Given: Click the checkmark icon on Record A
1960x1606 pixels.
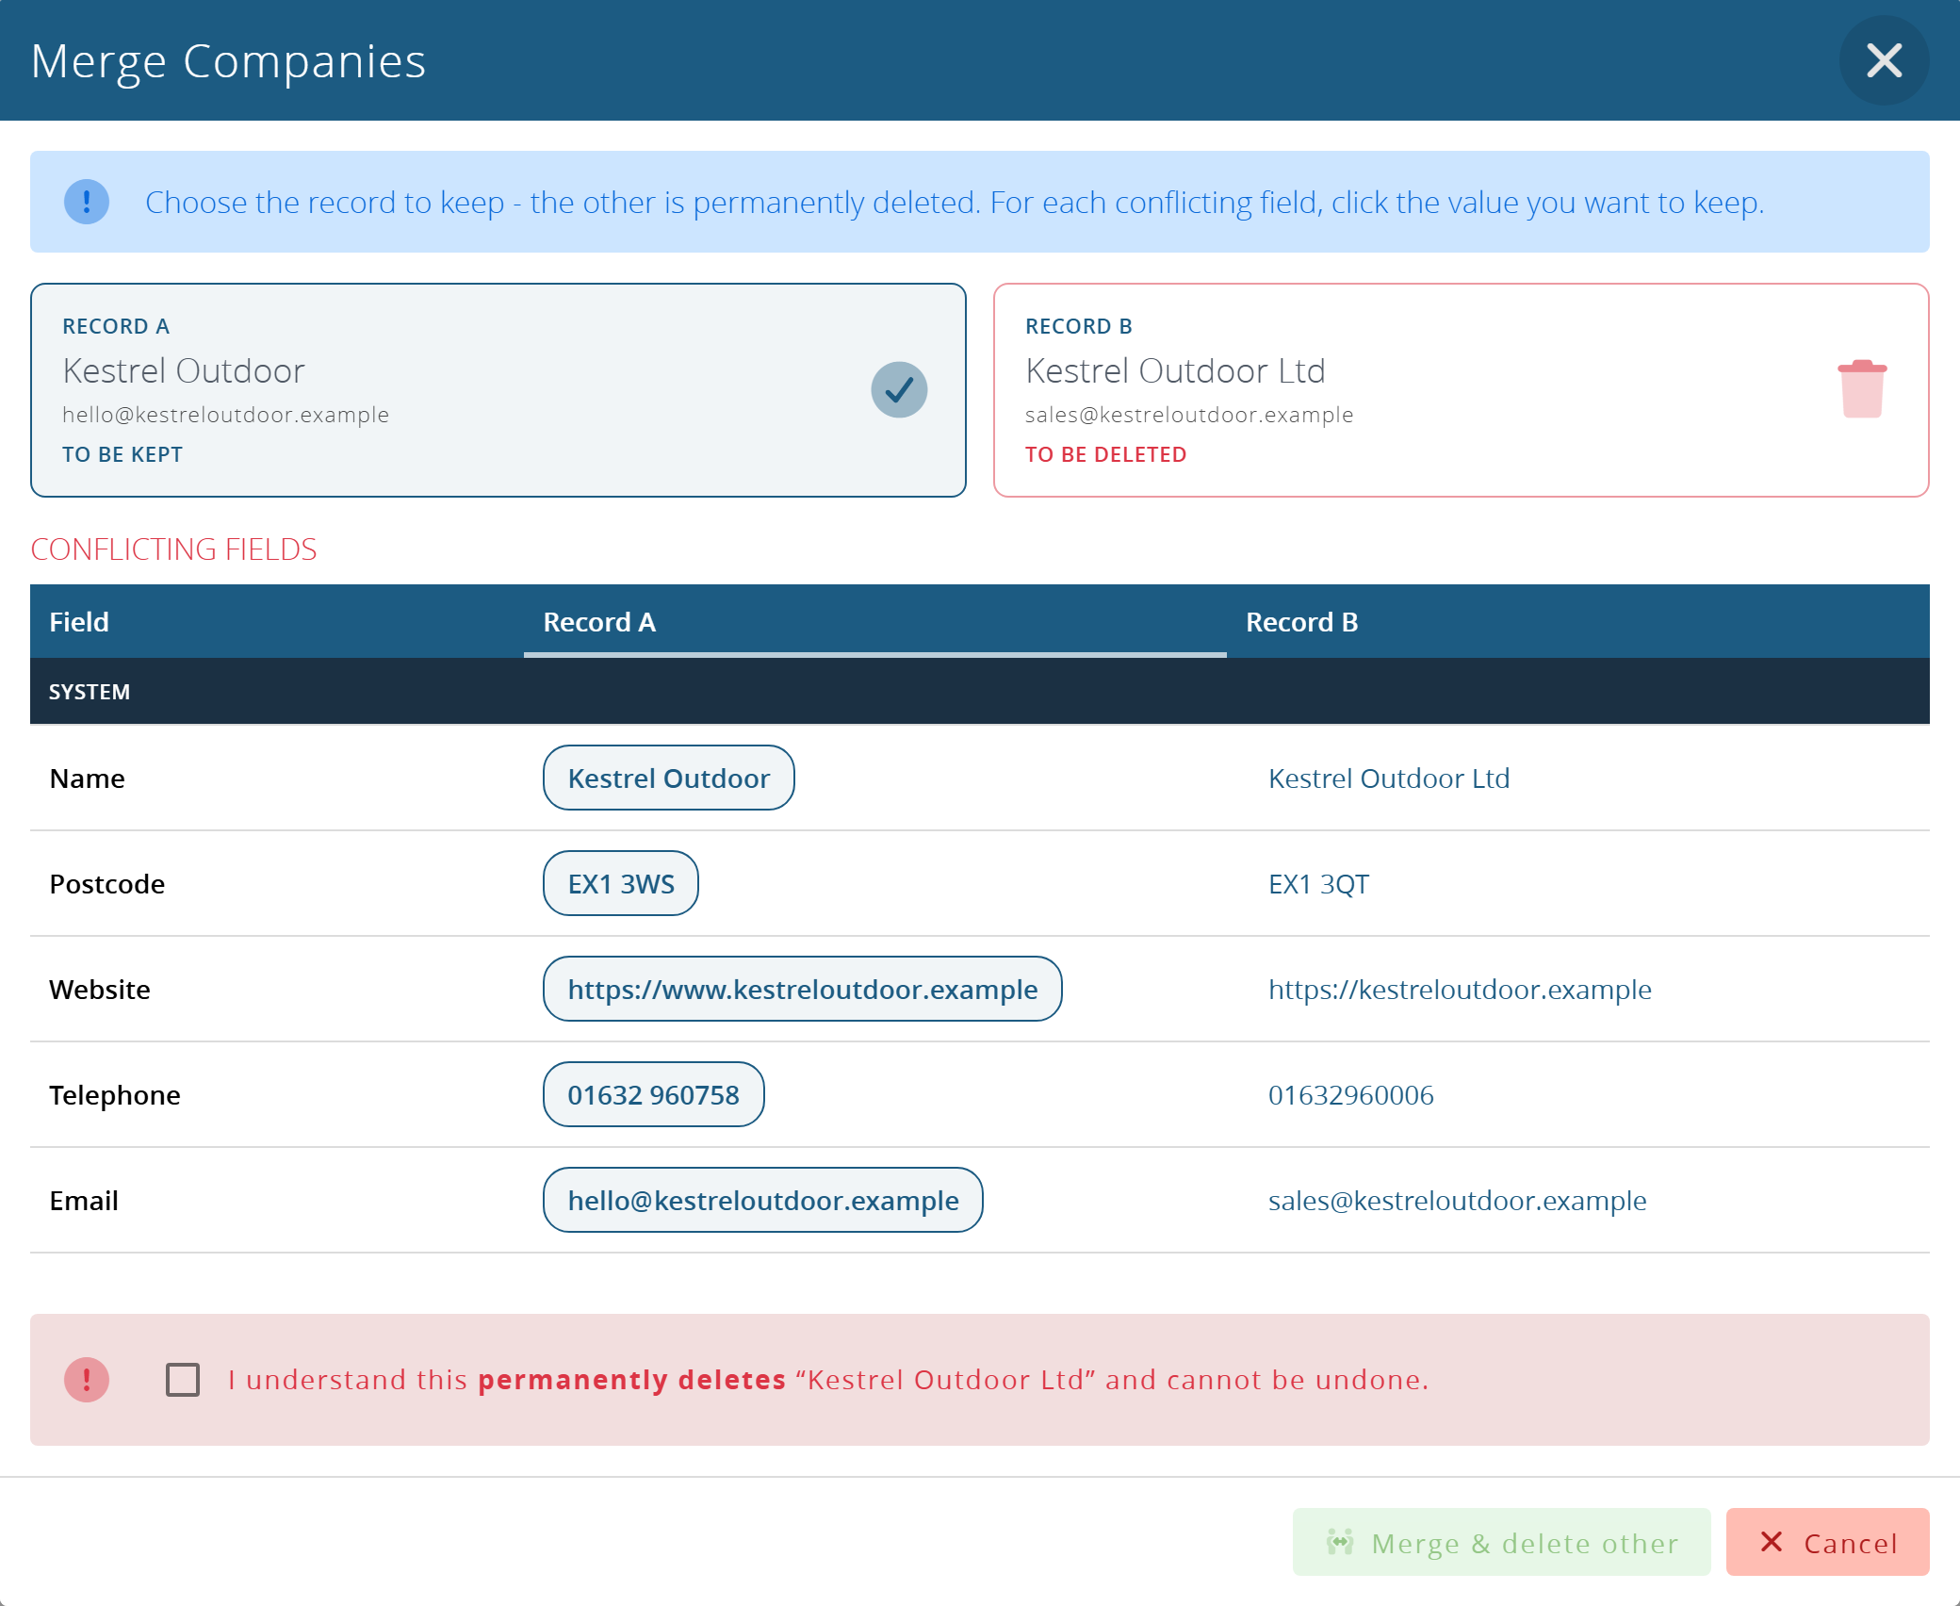Looking at the screenshot, I should 899,389.
